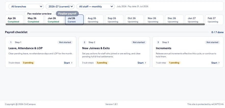
Task: Select the Sep 26 upcoming month tab
Action: 114,20
